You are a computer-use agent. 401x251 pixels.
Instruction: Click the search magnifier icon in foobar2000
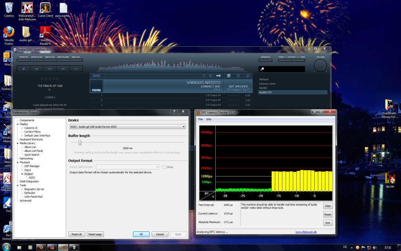pyautogui.click(x=262, y=69)
